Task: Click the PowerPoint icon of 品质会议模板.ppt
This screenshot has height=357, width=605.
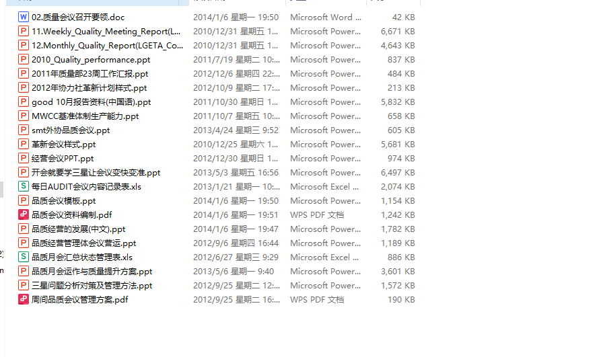Action: (24, 201)
